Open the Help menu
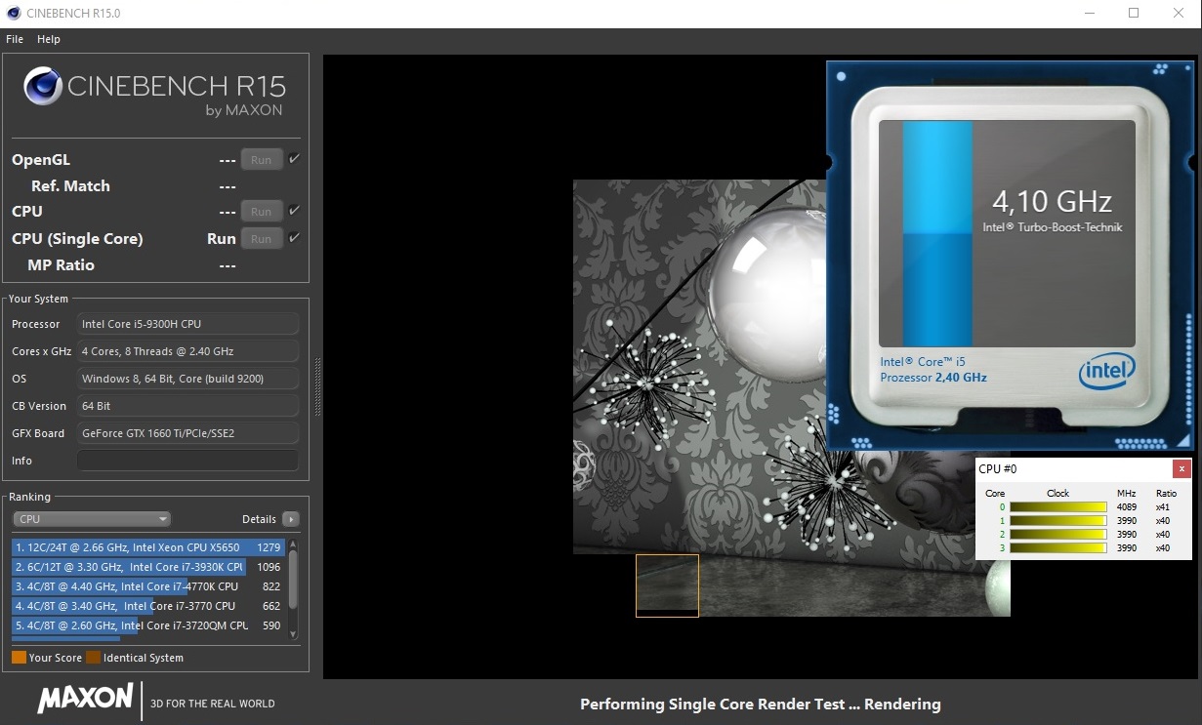 tap(49, 39)
